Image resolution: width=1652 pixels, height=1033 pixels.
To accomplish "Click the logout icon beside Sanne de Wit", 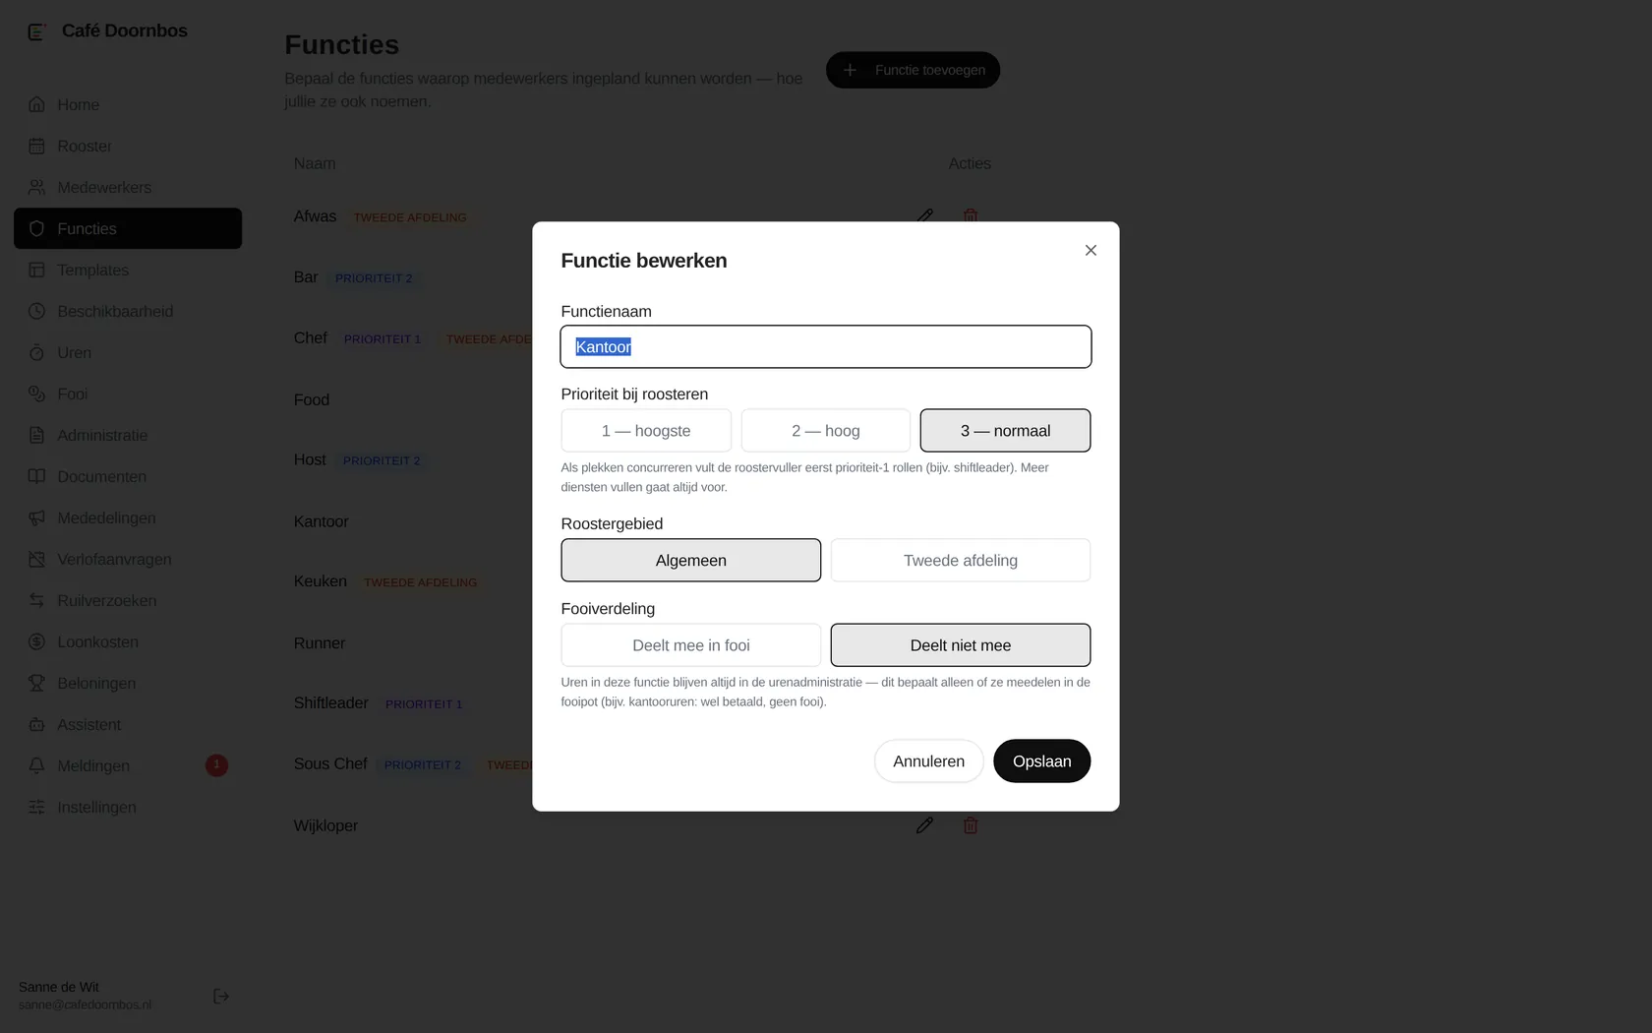I will pyautogui.click(x=221, y=997).
